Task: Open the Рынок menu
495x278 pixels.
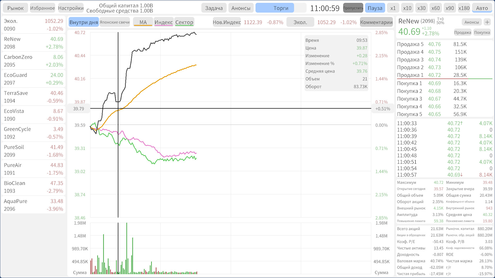Action: (x=15, y=8)
